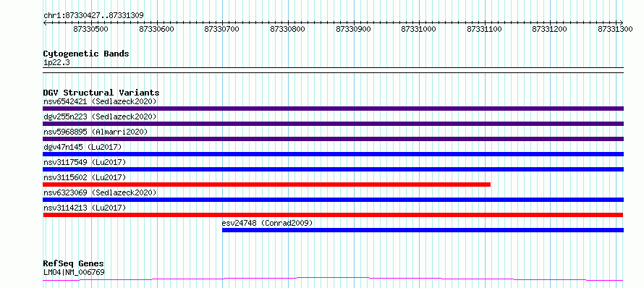This screenshot has width=644, height=288.
Task: Click the 87330500 ruler position label
Action: (x=90, y=29)
